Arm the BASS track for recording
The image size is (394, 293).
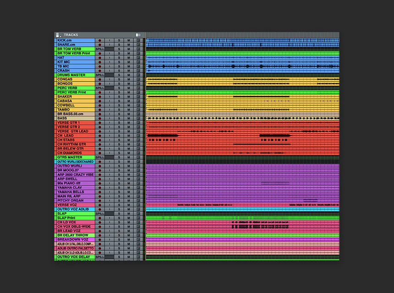[x=100, y=118]
